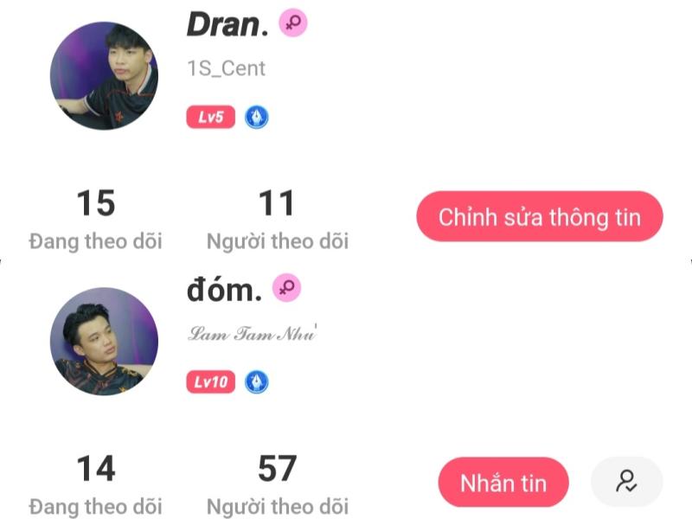Click the Chỉnh sửa thông tin button
The height and width of the screenshot is (519, 692).
pos(539,216)
